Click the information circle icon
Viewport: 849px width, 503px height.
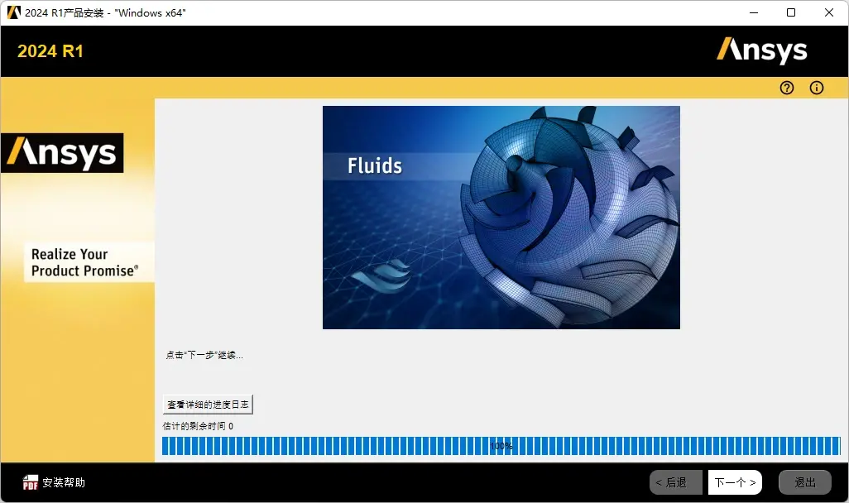pos(816,88)
